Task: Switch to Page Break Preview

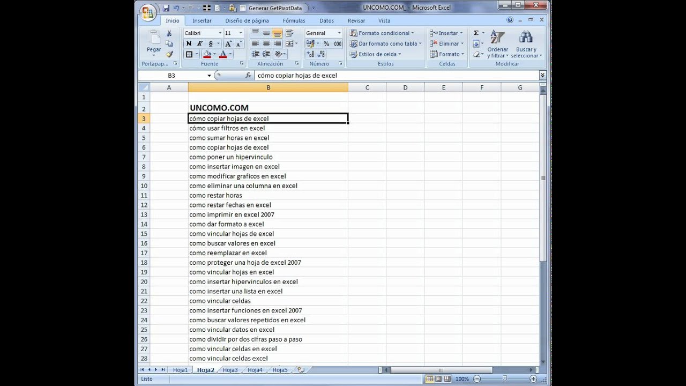Action: tap(448, 378)
